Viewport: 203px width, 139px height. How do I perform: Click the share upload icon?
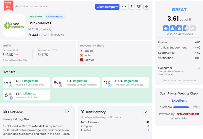coord(131,7)
